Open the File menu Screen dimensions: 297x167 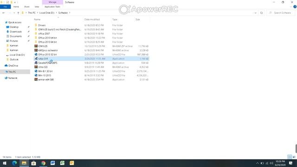(5, 6)
